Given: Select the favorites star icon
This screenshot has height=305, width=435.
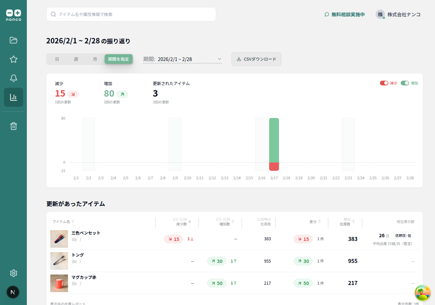Looking at the screenshot, I should (13, 59).
